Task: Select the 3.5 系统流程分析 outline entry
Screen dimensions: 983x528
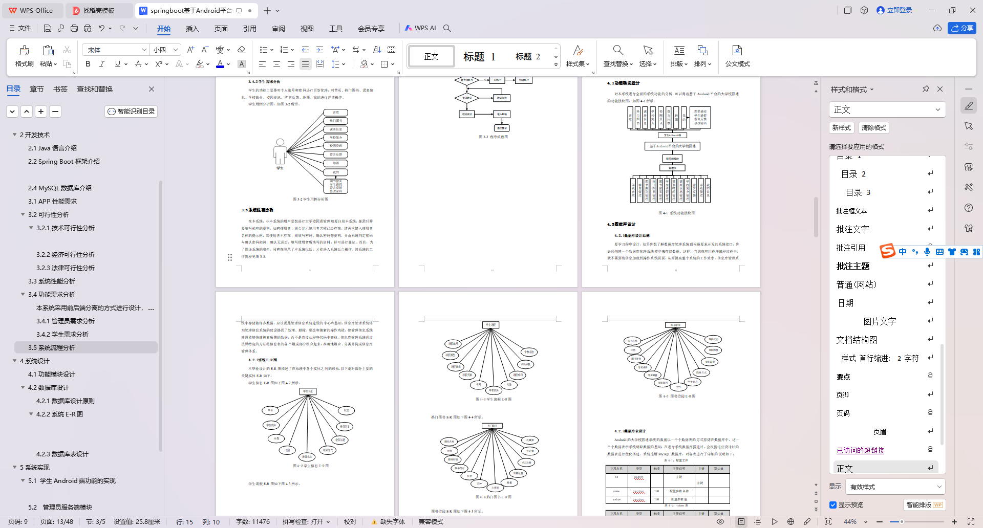Action: click(86, 347)
